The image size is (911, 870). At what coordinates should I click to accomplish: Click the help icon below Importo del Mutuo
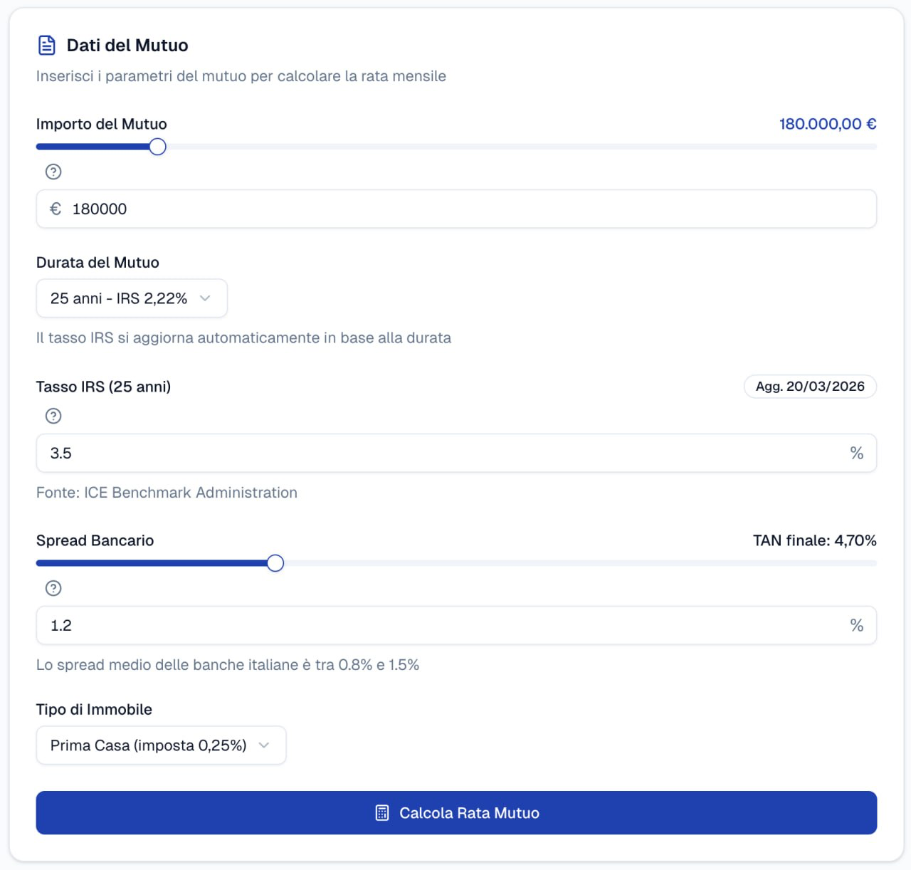pos(53,172)
